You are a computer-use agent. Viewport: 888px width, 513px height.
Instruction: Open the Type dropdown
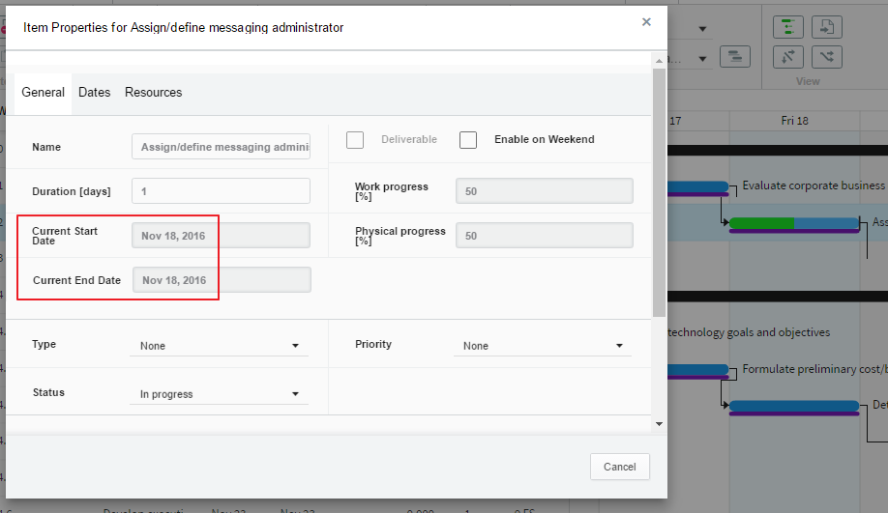pyautogui.click(x=220, y=346)
